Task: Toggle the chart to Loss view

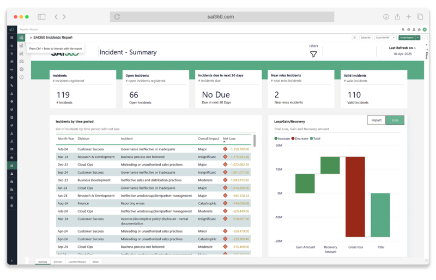Action: tap(395, 120)
